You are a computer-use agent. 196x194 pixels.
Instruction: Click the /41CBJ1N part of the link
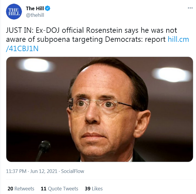coord(22,48)
